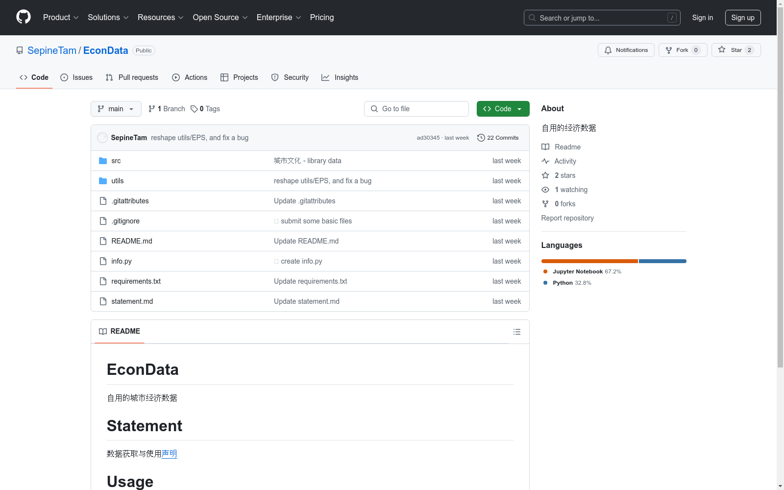Click the repository book icon beside SepineTam
784x490 pixels.
(20, 50)
